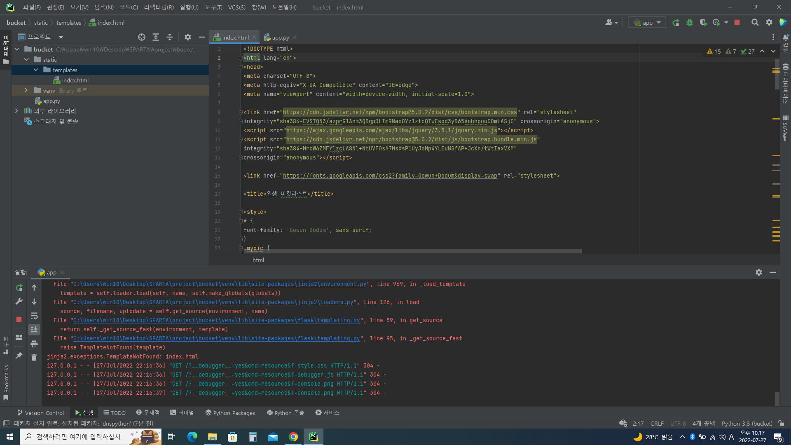Hide the Project panel with the minus icon

pos(202,37)
